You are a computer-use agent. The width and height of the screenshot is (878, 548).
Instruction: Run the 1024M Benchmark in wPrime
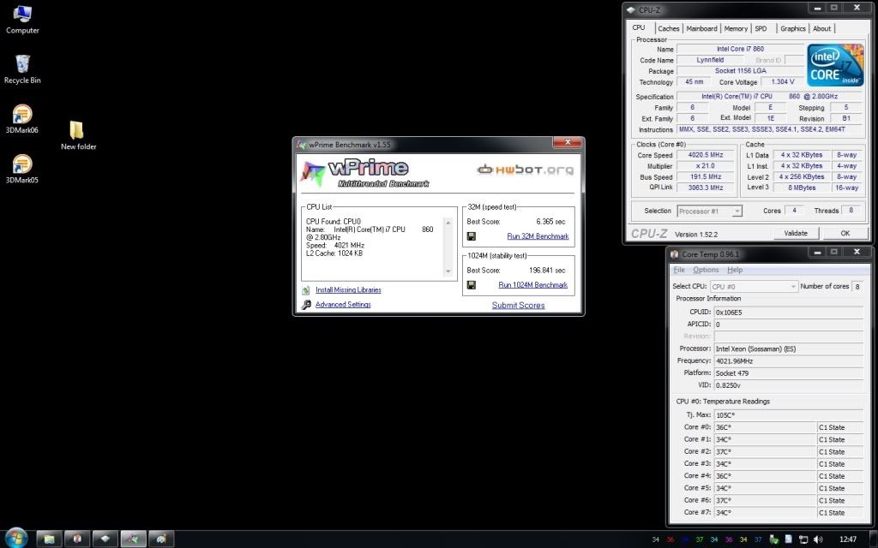[x=533, y=285]
